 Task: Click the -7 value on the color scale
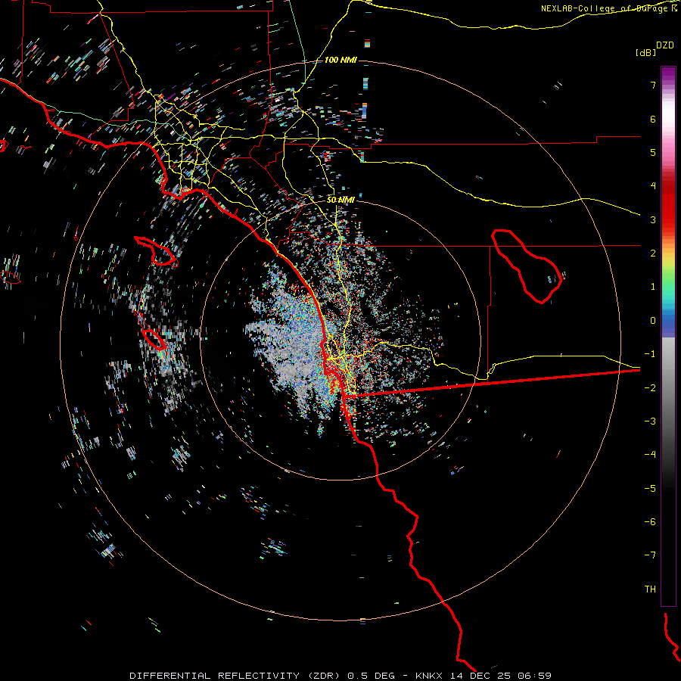(x=650, y=555)
